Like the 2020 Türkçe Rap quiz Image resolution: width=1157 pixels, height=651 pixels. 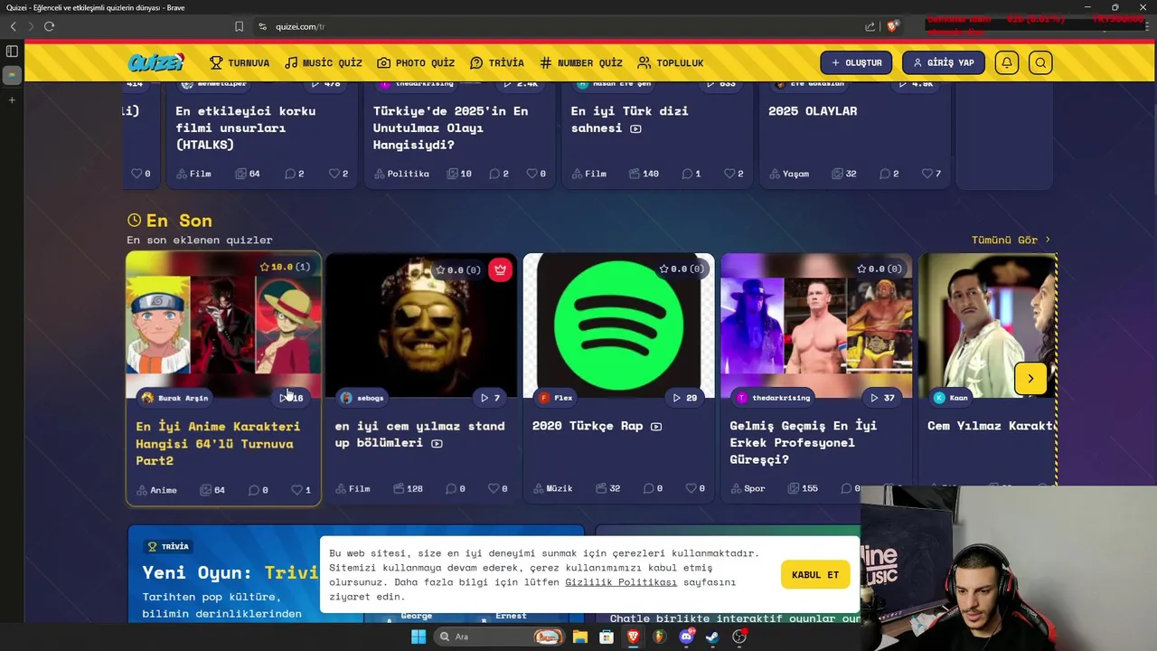click(691, 488)
